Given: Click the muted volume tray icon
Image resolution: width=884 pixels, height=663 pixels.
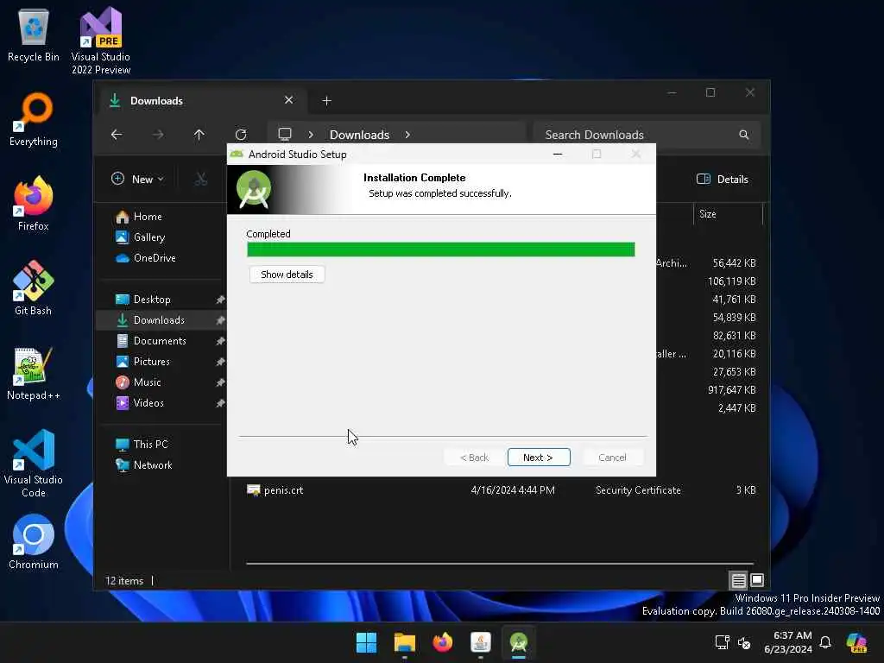Looking at the screenshot, I should click(744, 642).
